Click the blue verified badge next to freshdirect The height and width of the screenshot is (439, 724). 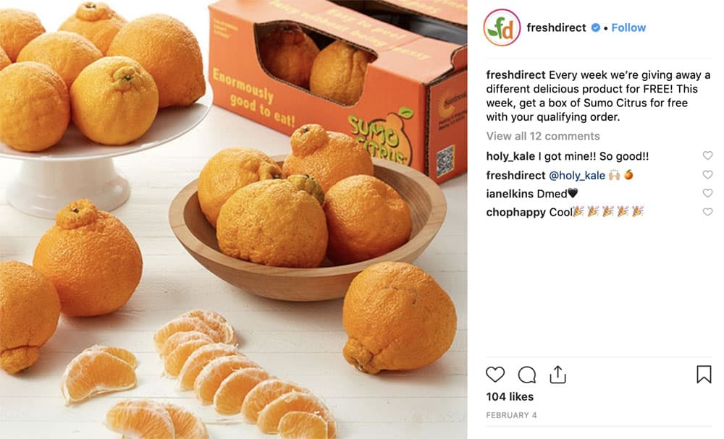point(596,27)
